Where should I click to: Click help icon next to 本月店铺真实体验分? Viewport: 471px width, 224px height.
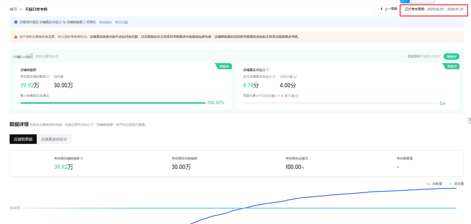click(x=274, y=77)
